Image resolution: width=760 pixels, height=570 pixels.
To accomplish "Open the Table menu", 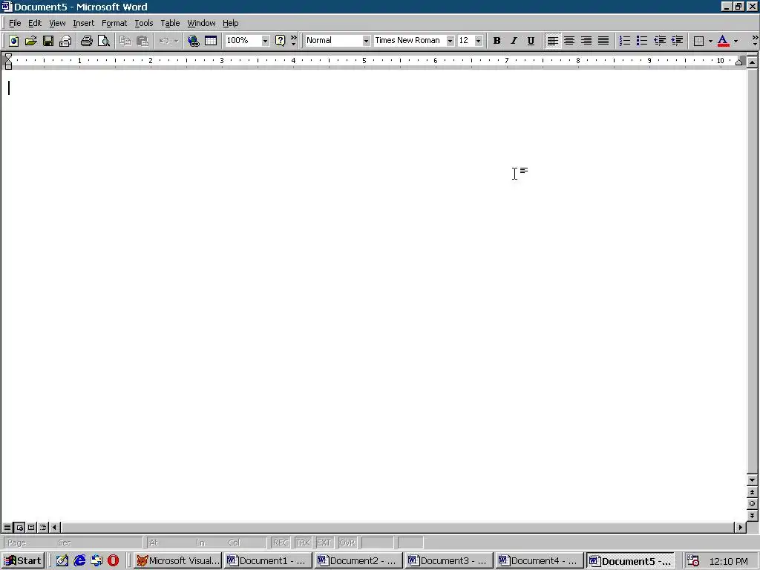I will [x=170, y=23].
